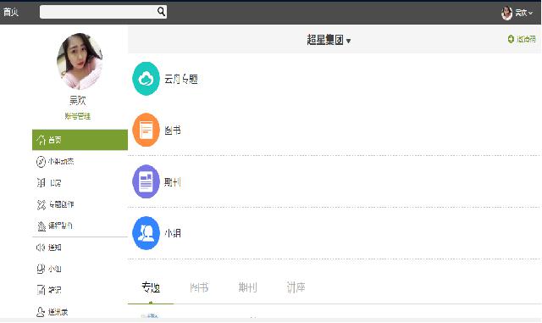Open 小组 via the blue group icon
This screenshot has width=542, height=323.
pos(146,233)
